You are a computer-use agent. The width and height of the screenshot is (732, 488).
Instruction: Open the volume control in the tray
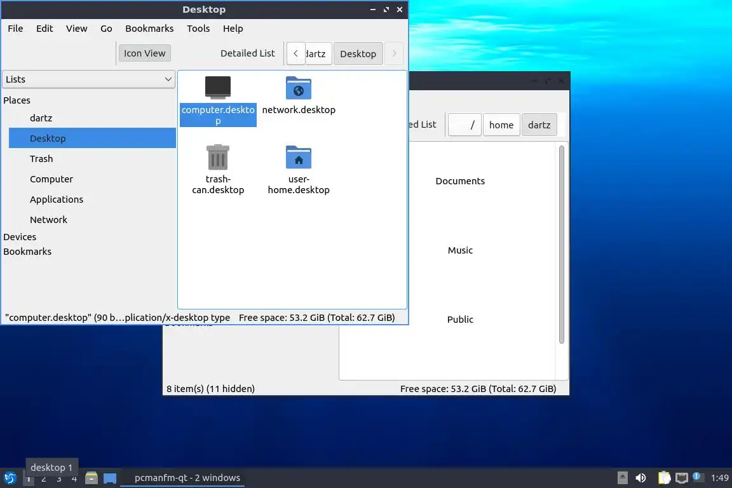(640, 478)
